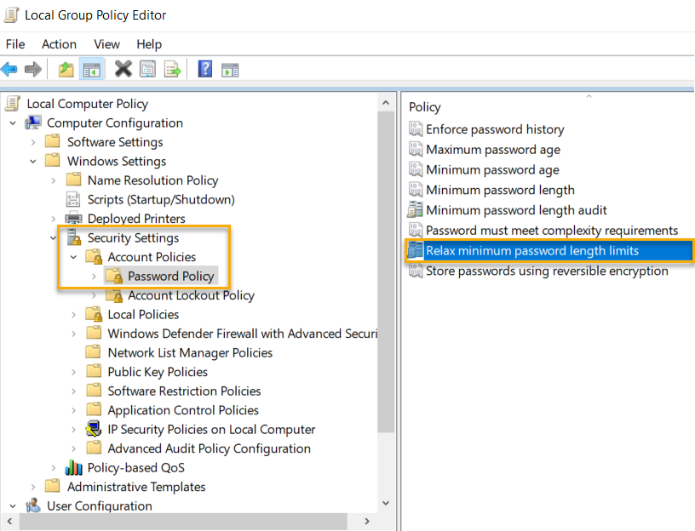Viewport: 695px width, 531px height.
Task: Click the Back navigation arrow
Action: pos(10,69)
